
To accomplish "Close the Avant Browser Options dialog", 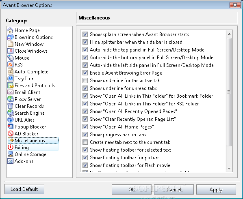I will [235, 5].
